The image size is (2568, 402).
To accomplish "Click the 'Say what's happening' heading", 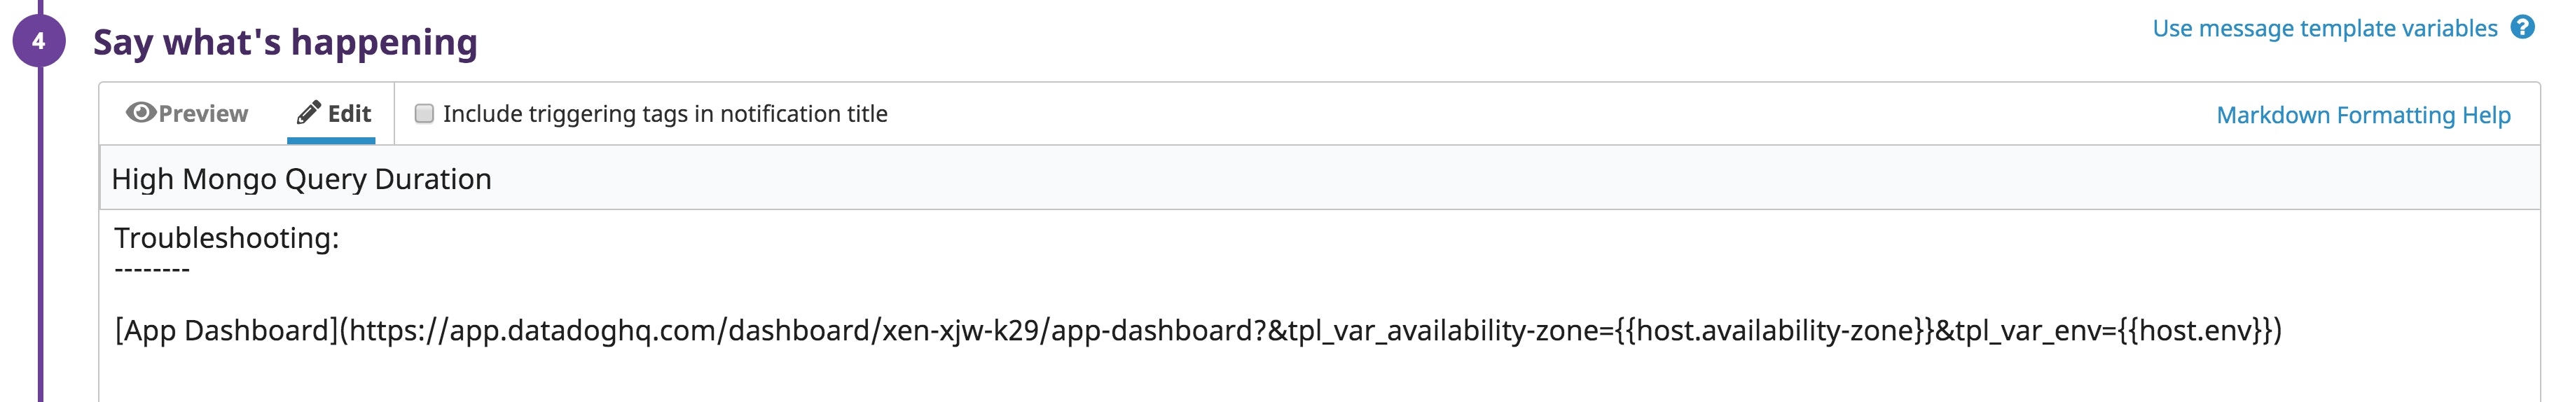I will [x=285, y=42].
